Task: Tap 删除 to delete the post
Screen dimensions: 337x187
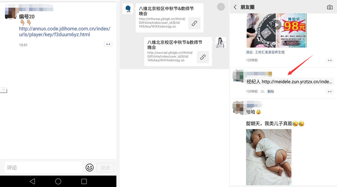Action: [271, 92]
